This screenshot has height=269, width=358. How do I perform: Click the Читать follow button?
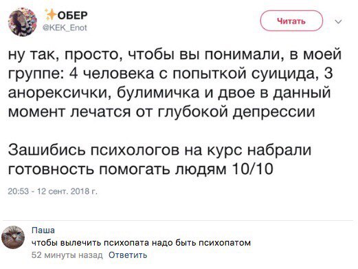point(291,21)
